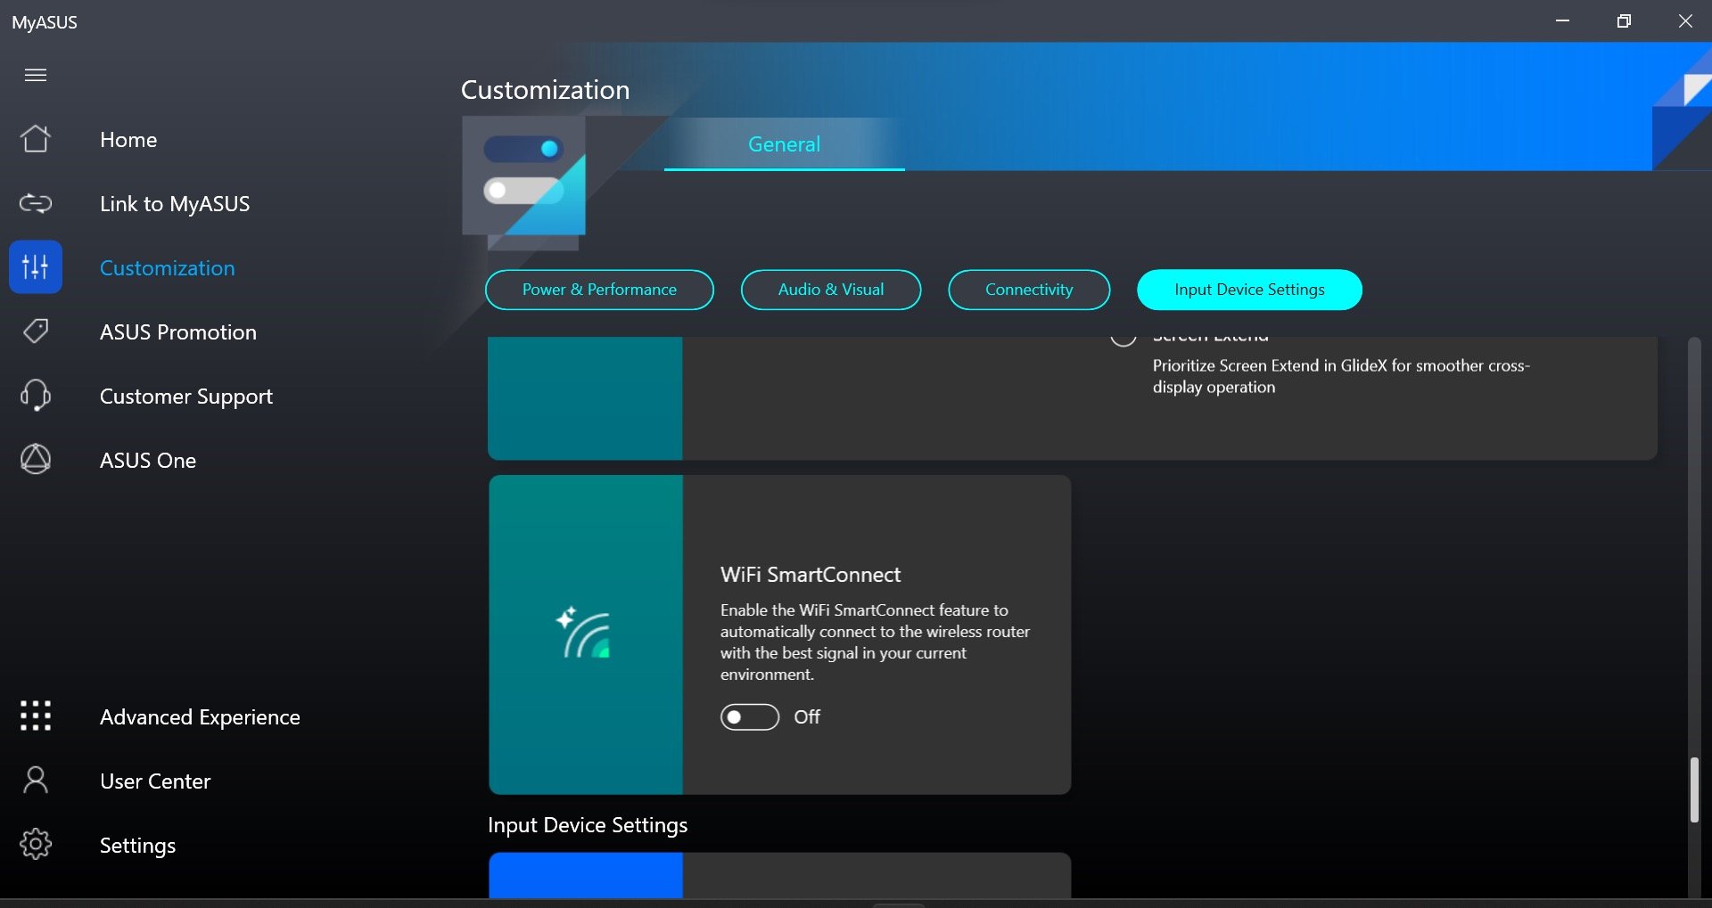Image resolution: width=1712 pixels, height=908 pixels.
Task: Click the Input Device Settings section heading
Action: tap(588, 825)
